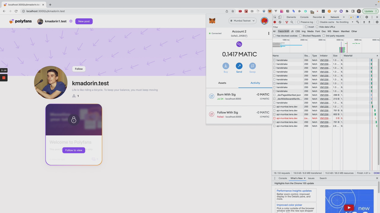Open profile settings gear next to kmadorin1.test
380x213 pixels.
71,21
